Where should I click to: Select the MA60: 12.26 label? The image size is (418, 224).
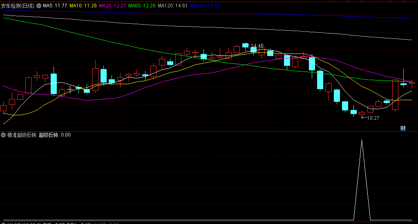click(x=142, y=6)
